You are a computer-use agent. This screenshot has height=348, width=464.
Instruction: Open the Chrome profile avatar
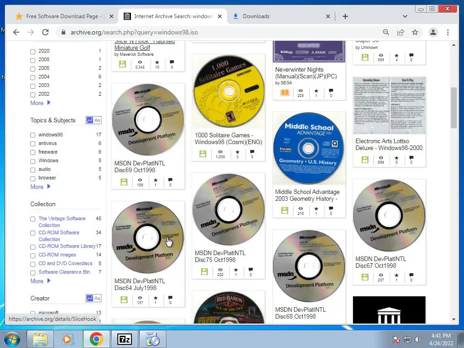pos(433,32)
